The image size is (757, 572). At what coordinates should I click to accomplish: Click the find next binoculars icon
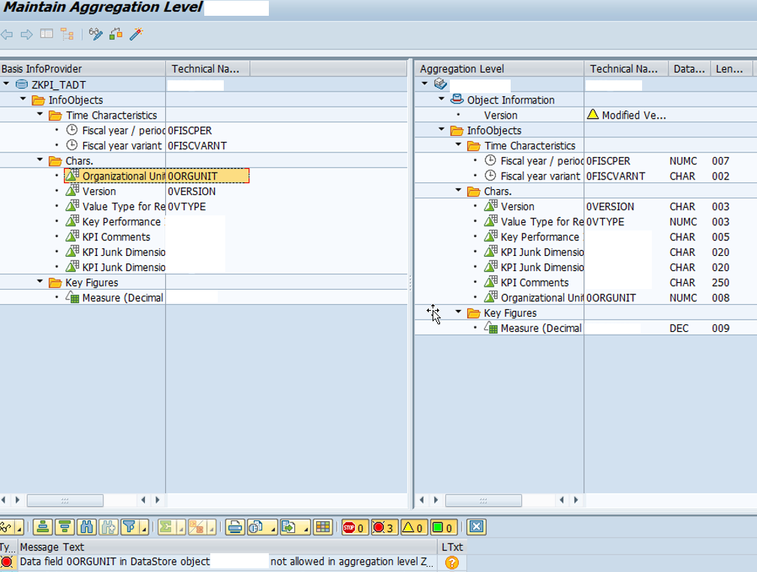(x=108, y=527)
